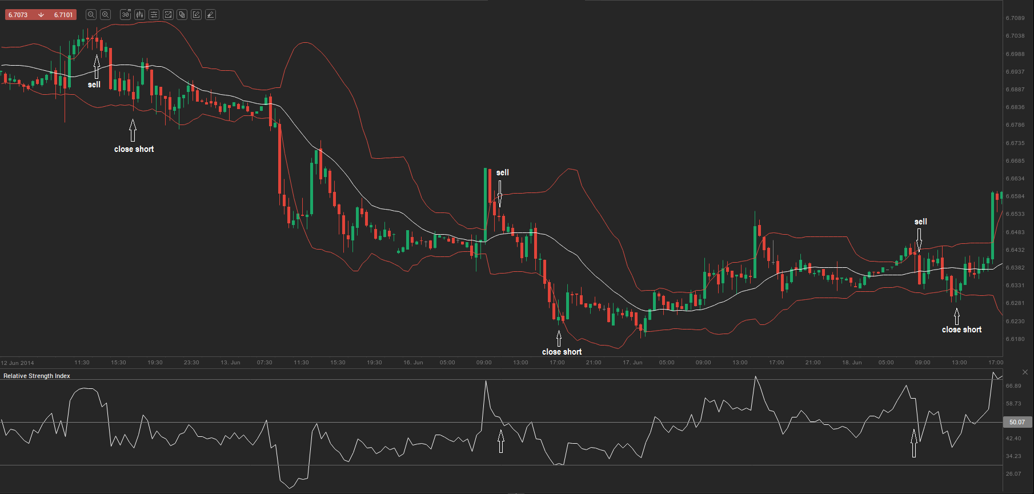Click the overlapping squares duplicate icon

[182, 15]
